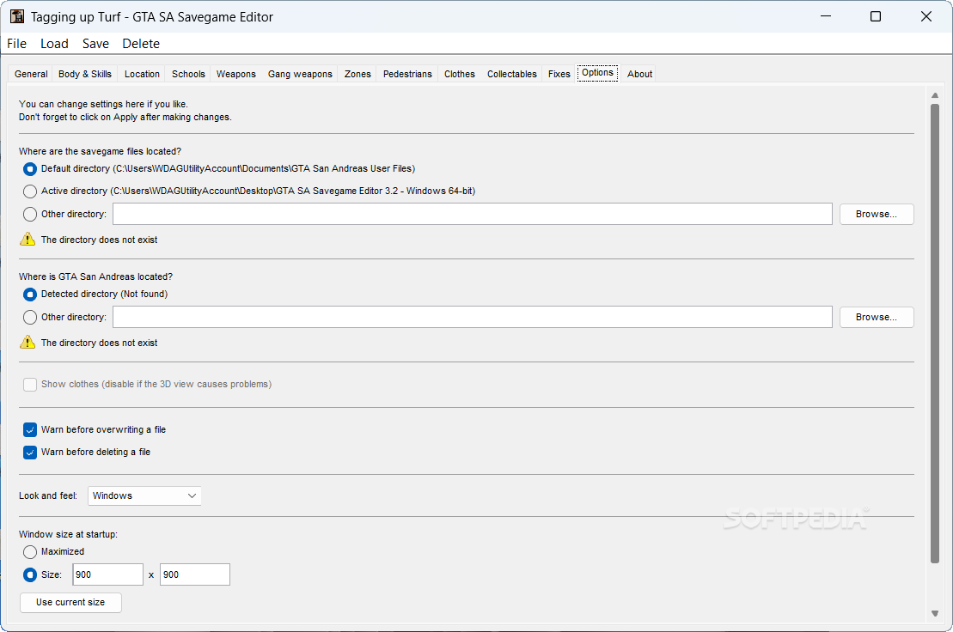Switch to the Clothes tab
Image resolution: width=953 pixels, height=632 pixels.
460,74
